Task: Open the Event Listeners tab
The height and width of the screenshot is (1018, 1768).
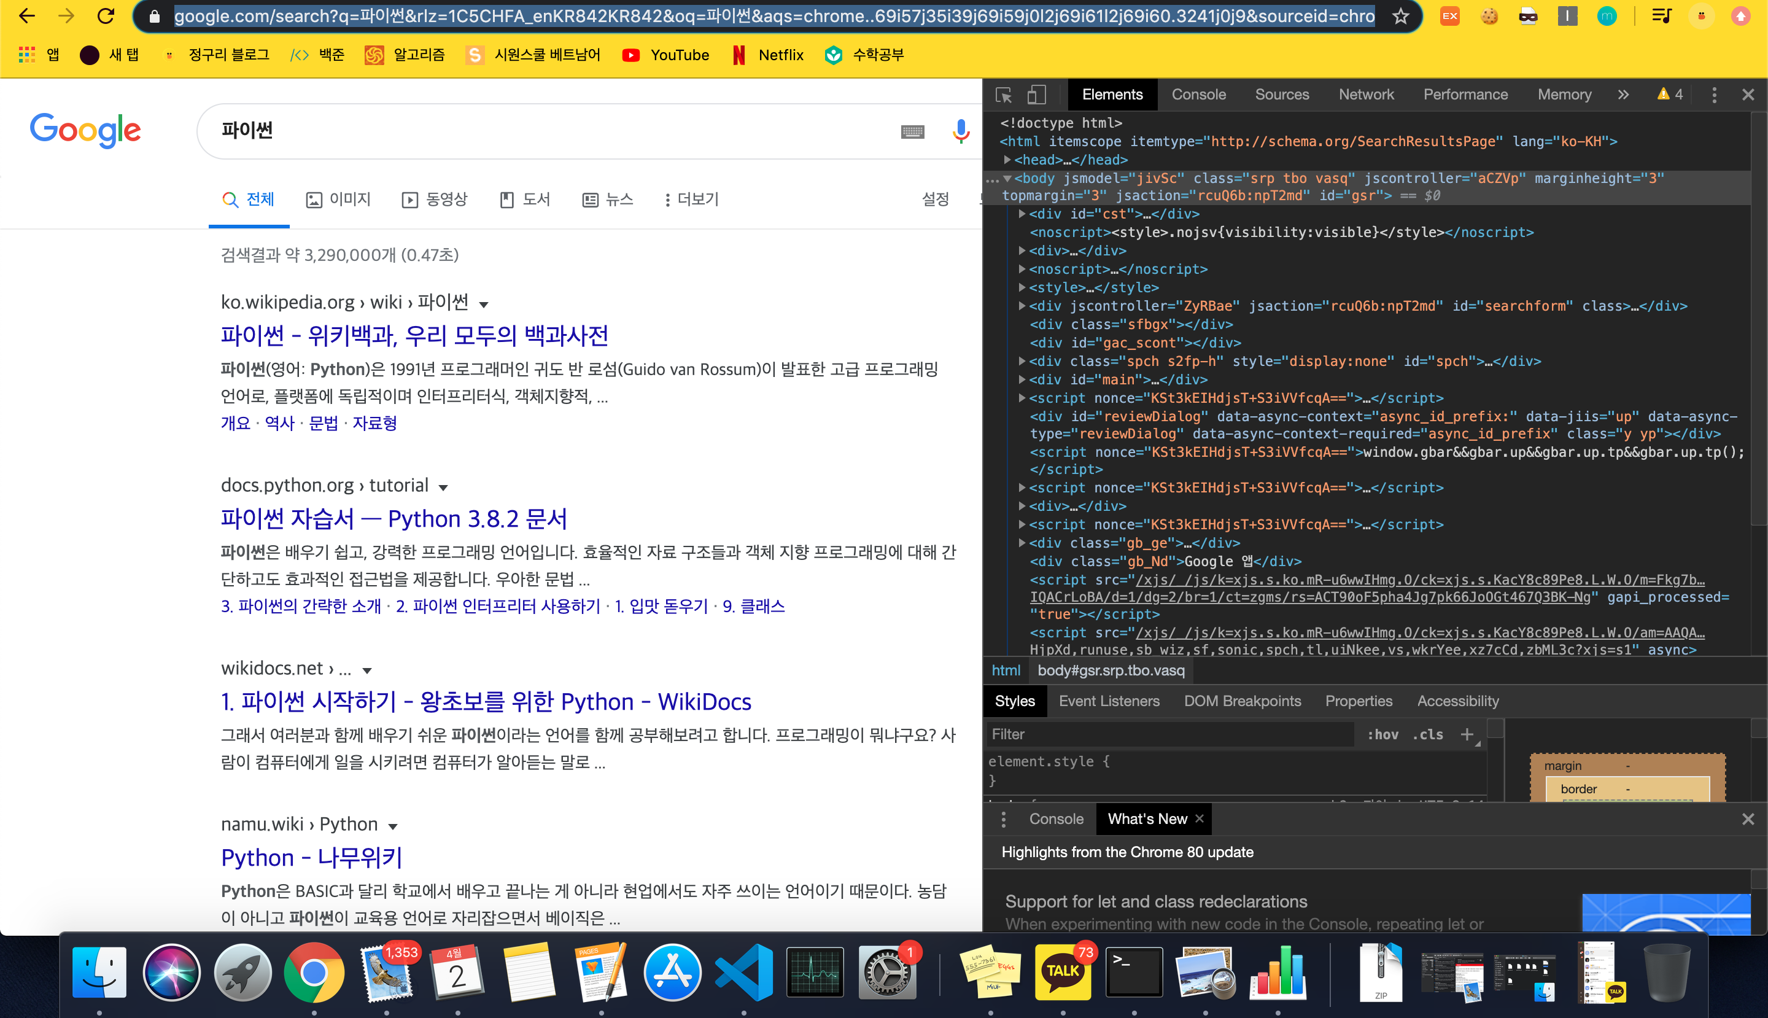Action: [1108, 701]
